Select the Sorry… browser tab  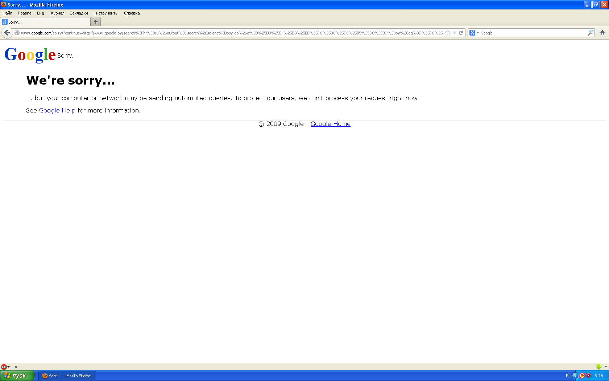click(x=45, y=22)
